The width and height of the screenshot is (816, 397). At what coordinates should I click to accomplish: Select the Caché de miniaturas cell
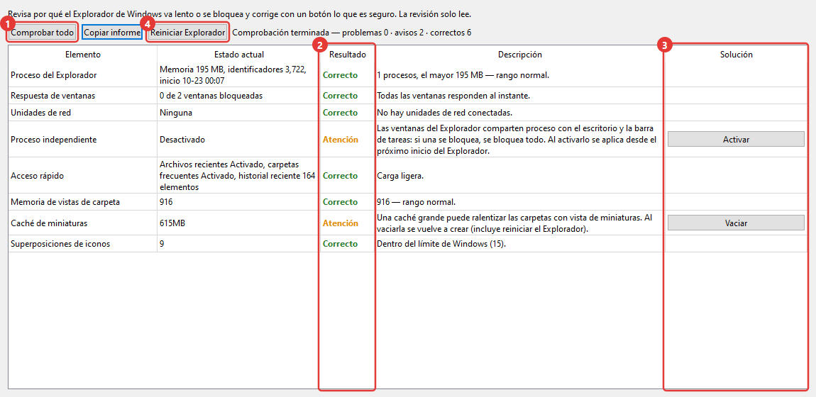tap(83, 223)
